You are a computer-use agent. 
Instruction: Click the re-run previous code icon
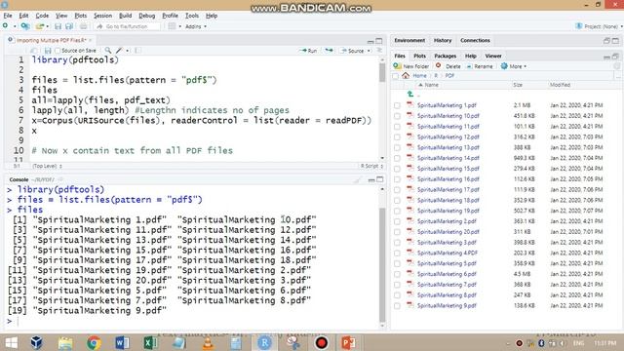point(329,51)
